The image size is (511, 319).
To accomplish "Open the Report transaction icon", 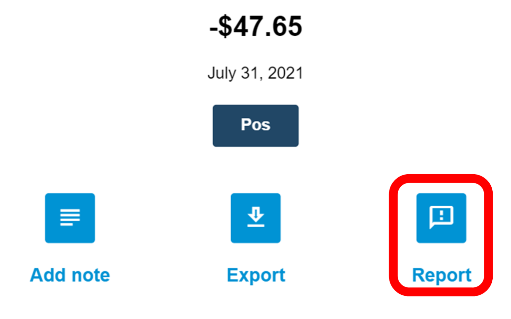I will coord(441,218).
